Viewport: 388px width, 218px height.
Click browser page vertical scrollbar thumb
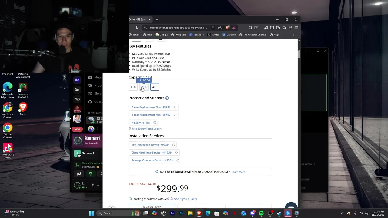[299, 54]
